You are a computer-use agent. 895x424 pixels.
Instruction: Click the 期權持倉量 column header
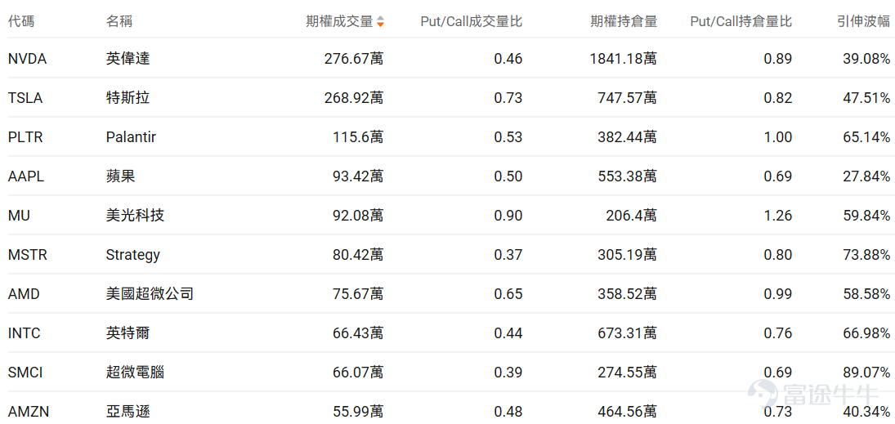[624, 22]
